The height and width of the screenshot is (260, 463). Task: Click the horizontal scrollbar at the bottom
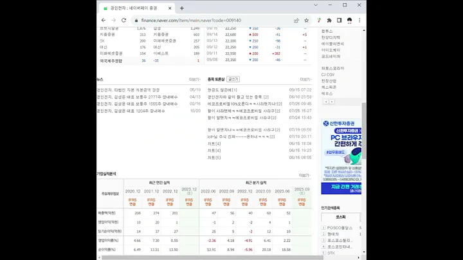pos(212,257)
